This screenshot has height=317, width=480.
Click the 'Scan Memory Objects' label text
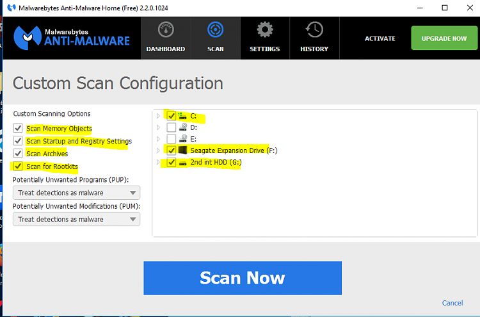coord(59,128)
